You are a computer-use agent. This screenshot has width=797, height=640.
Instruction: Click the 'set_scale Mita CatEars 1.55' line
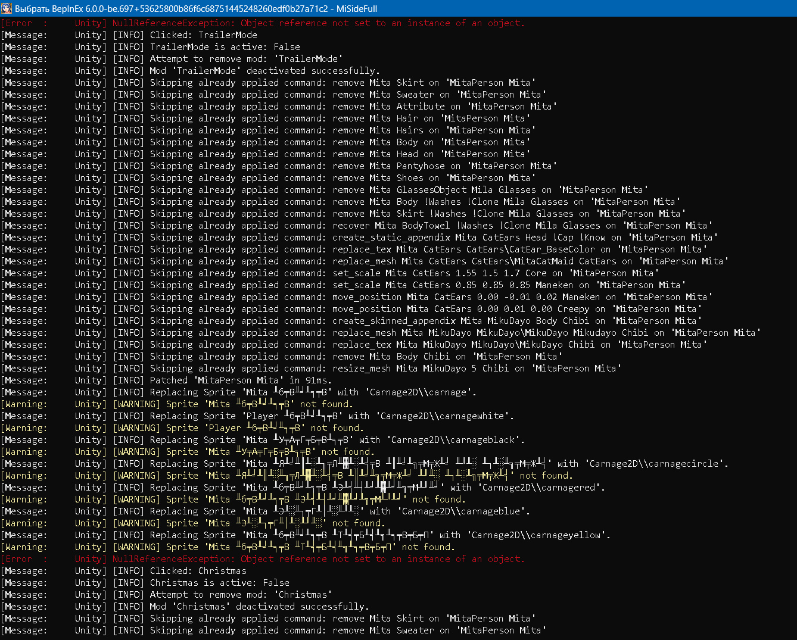(x=417, y=273)
